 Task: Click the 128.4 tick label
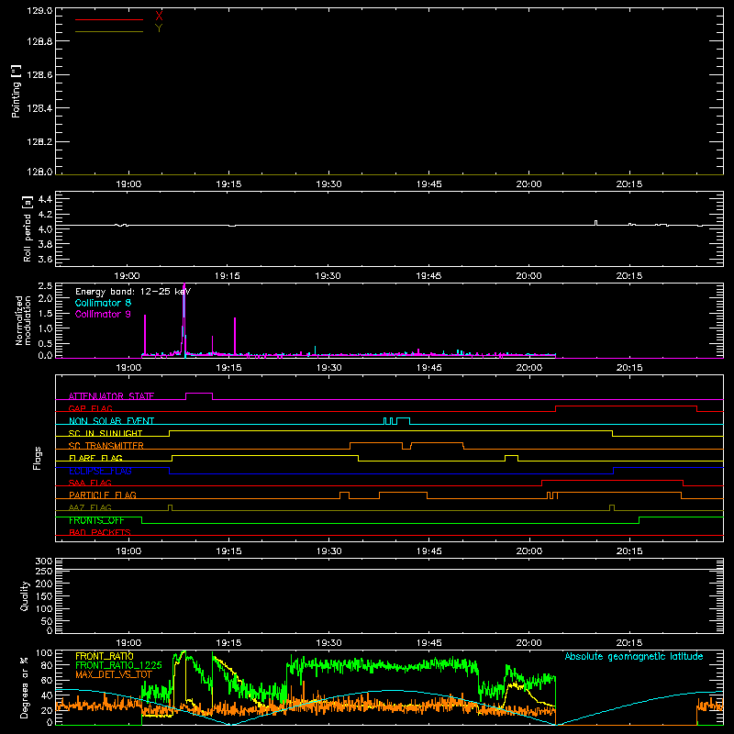[39, 108]
